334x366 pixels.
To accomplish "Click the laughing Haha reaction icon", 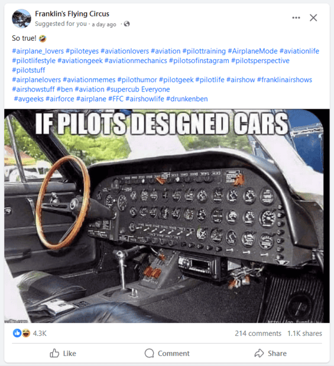I will [x=26, y=333].
